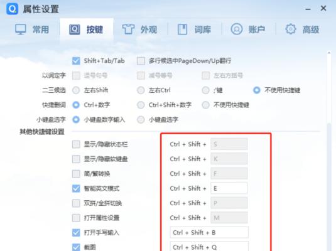Enable 简/繁转换 checkbox

[x=76, y=174]
